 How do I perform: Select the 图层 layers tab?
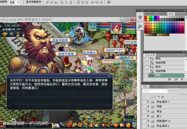pyautogui.click(x=145, y=86)
